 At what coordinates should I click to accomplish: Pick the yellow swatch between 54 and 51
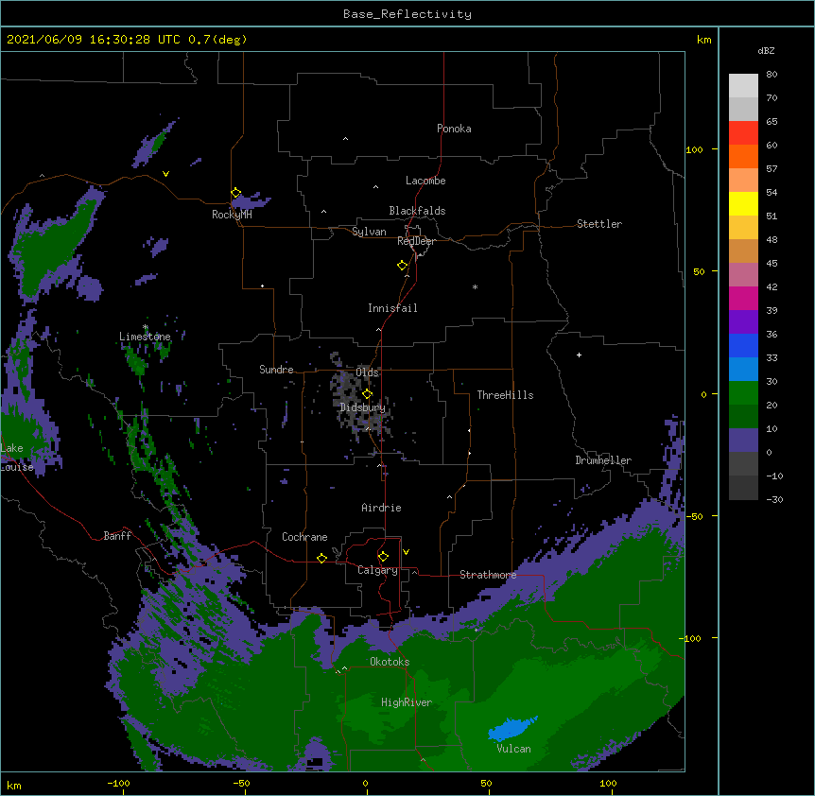[743, 203]
